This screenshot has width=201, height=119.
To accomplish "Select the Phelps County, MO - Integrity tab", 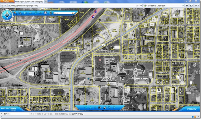I will 29,2.
